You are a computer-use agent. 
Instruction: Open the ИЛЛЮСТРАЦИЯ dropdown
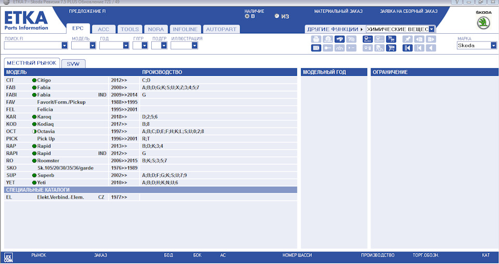pyautogui.click(x=194, y=46)
